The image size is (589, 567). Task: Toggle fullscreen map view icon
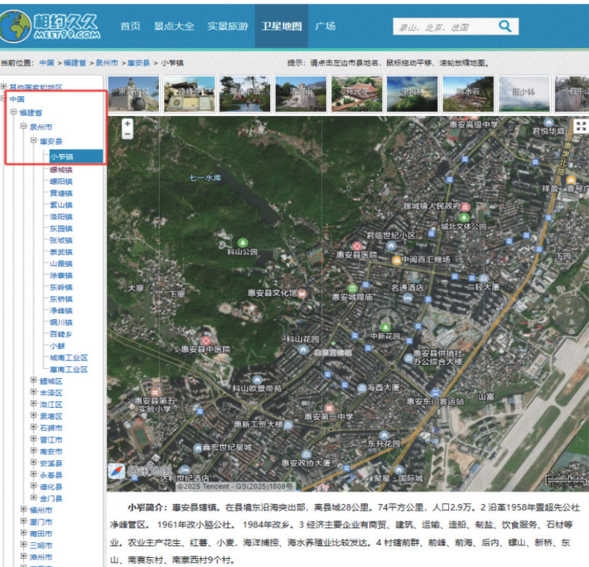[x=581, y=126]
